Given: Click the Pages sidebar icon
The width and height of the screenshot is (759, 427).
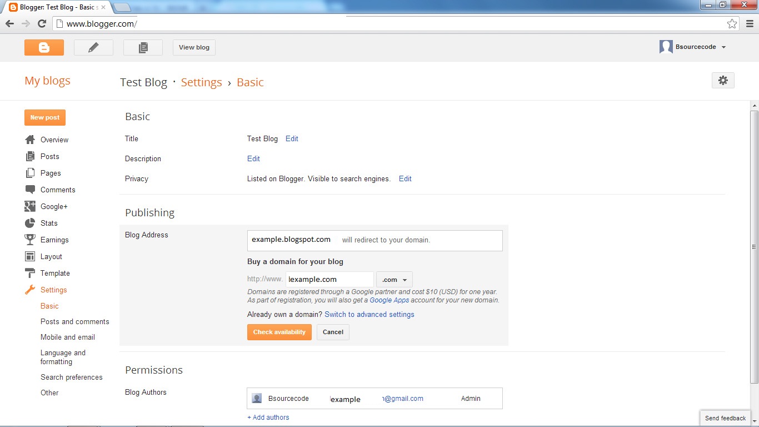Looking at the screenshot, I should [x=30, y=173].
